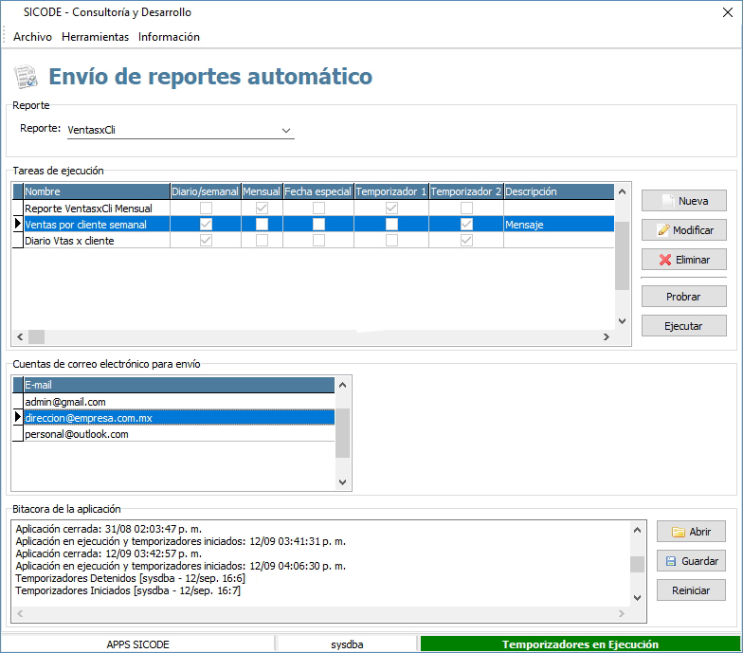Click the Nueva button
Viewport: 743px width, 653px height.
[684, 201]
